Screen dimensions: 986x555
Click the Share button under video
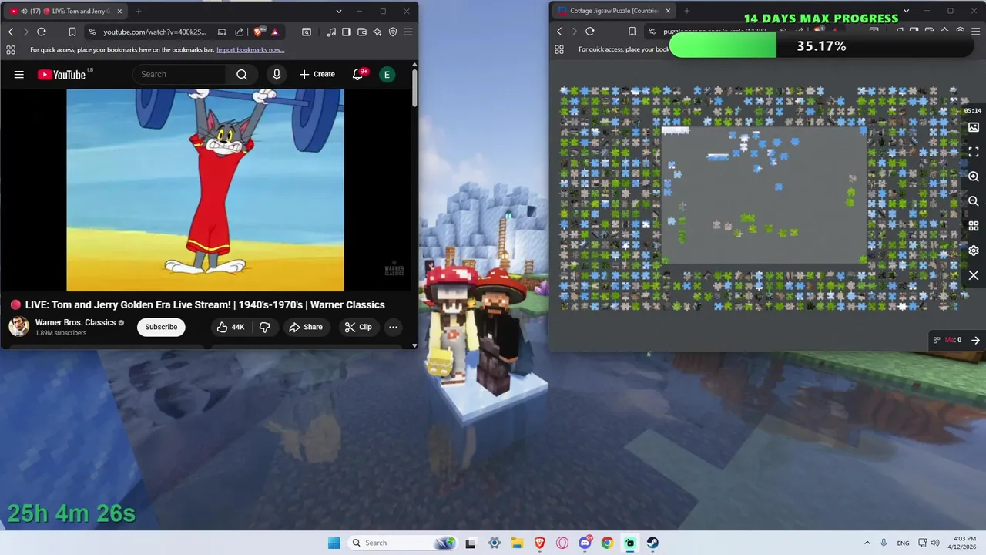point(306,327)
